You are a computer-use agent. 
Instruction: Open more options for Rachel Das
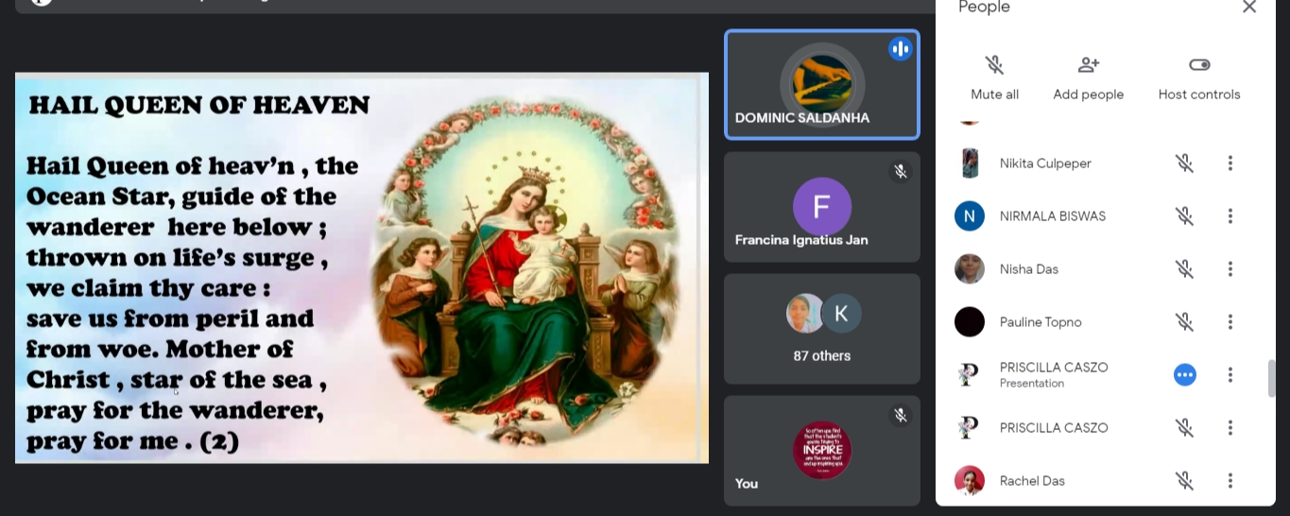1230,481
